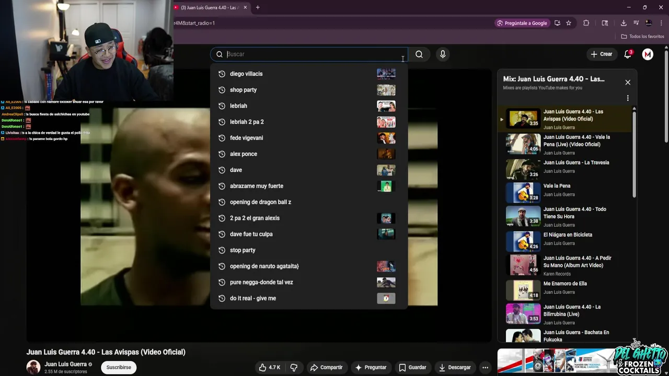Open the browser downloads icon

[624, 23]
